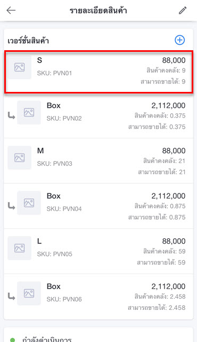
Task: Select Box variant priced 2,112,000 SKU PVN02
Action: click(x=98, y=115)
